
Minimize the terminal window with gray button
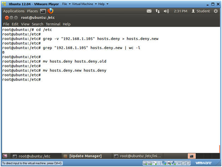[11, 18]
